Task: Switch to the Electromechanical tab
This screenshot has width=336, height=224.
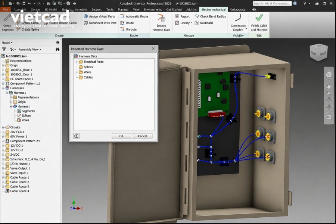Action: (214, 9)
